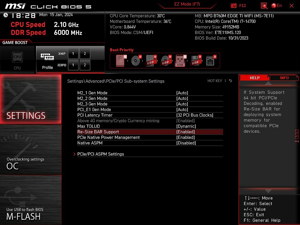Select the Native ASPM row label
Viewport: 300px width, 225px height.
90,143
